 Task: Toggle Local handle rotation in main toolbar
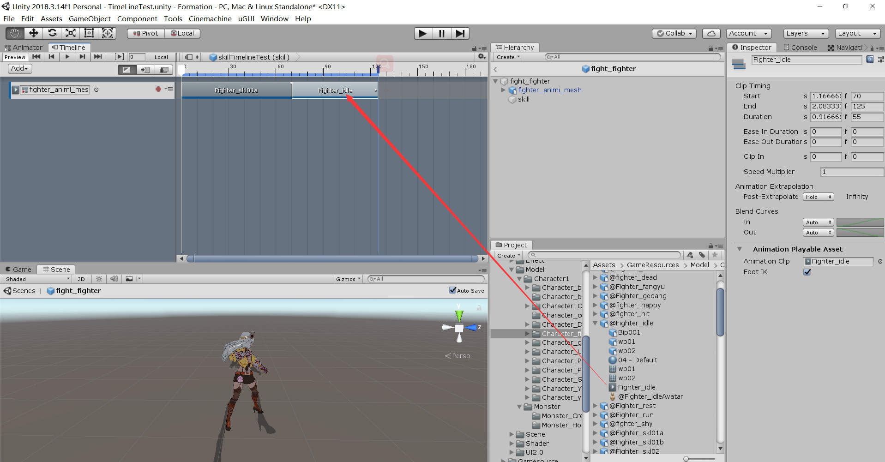pos(182,33)
